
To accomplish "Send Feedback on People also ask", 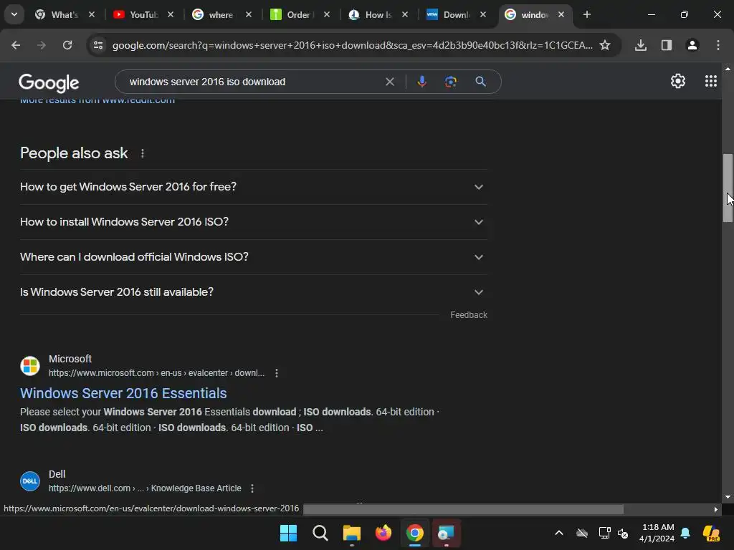I will click(469, 315).
